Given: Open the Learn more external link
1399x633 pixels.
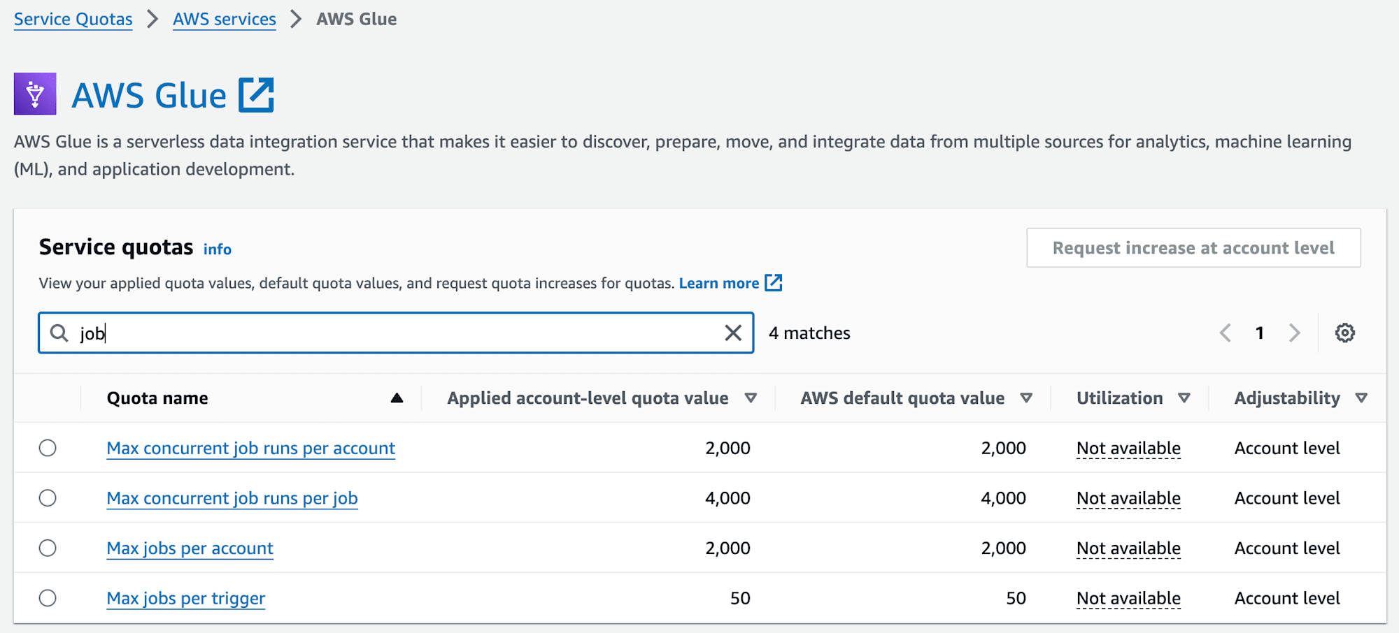Looking at the screenshot, I should click(x=730, y=283).
